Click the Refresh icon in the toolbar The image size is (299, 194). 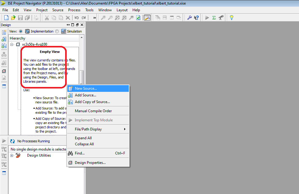(138, 18)
